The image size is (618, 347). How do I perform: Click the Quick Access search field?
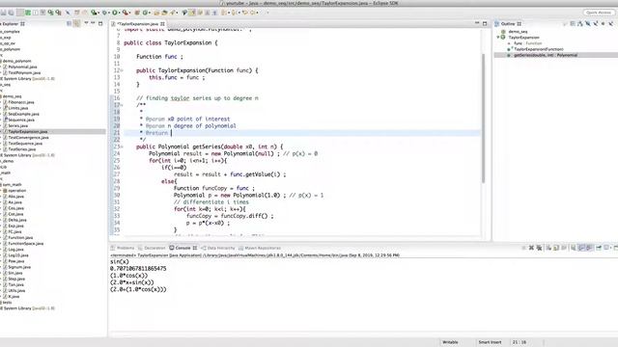599,13
